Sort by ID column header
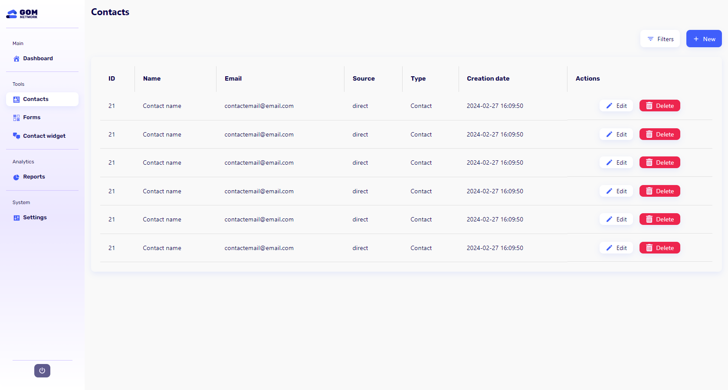Viewport: 728px width, 390px height. 112,78
